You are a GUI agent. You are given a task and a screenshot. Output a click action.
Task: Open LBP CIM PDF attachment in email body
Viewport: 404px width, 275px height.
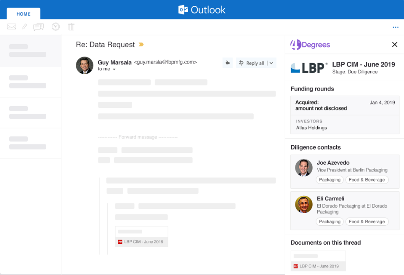pos(141,237)
